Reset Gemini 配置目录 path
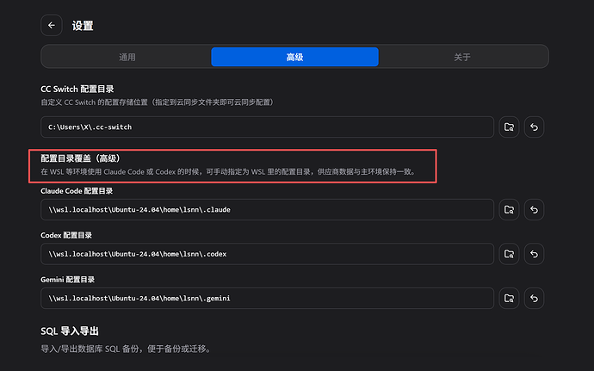The image size is (594, 371). pos(534,298)
